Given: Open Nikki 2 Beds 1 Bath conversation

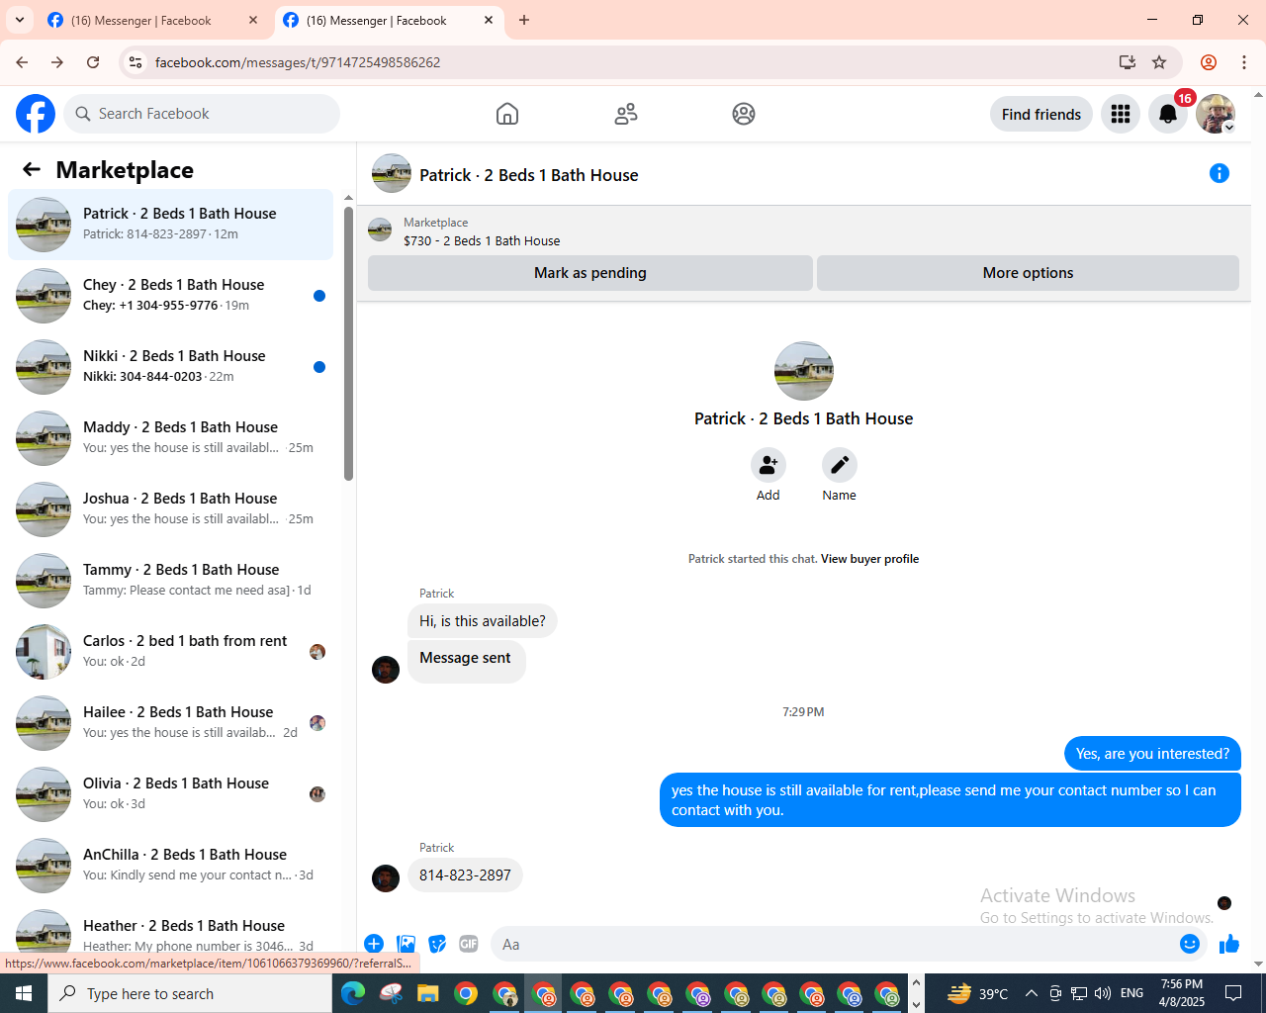Looking at the screenshot, I should [171, 366].
